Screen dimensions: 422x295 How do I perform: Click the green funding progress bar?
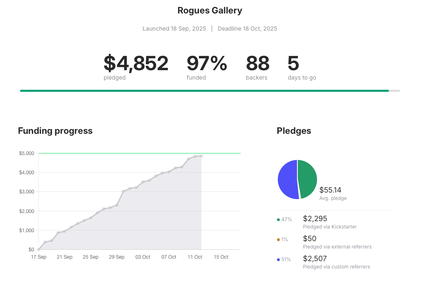[x=204, y=91]
